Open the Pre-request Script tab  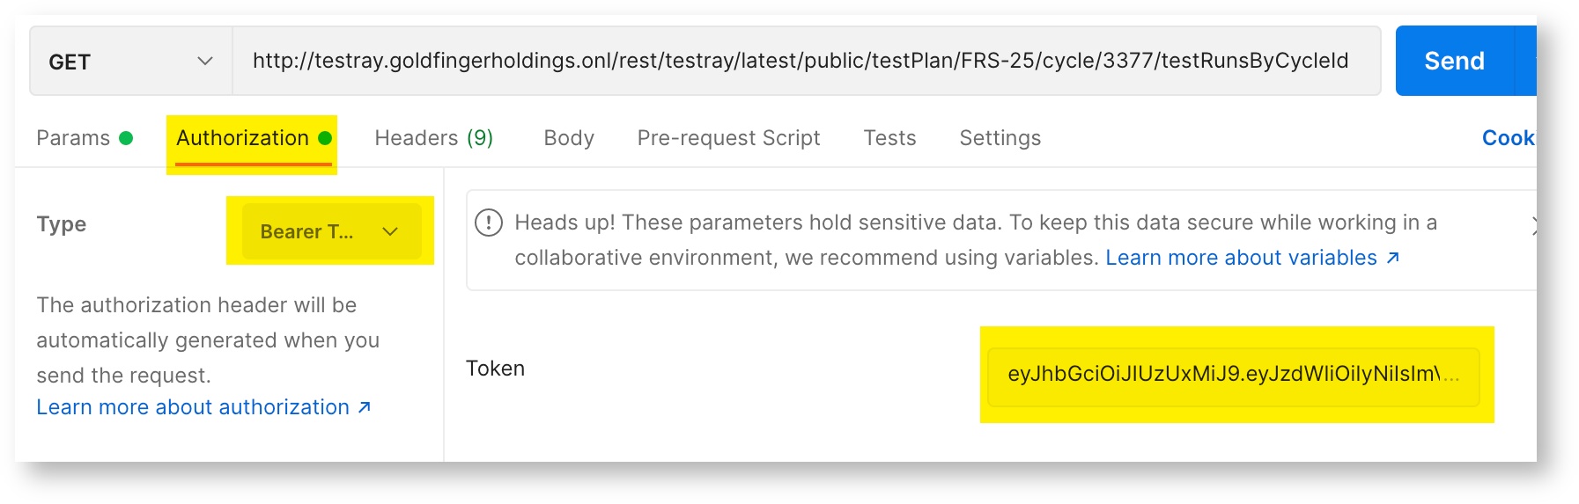[728, 138]
